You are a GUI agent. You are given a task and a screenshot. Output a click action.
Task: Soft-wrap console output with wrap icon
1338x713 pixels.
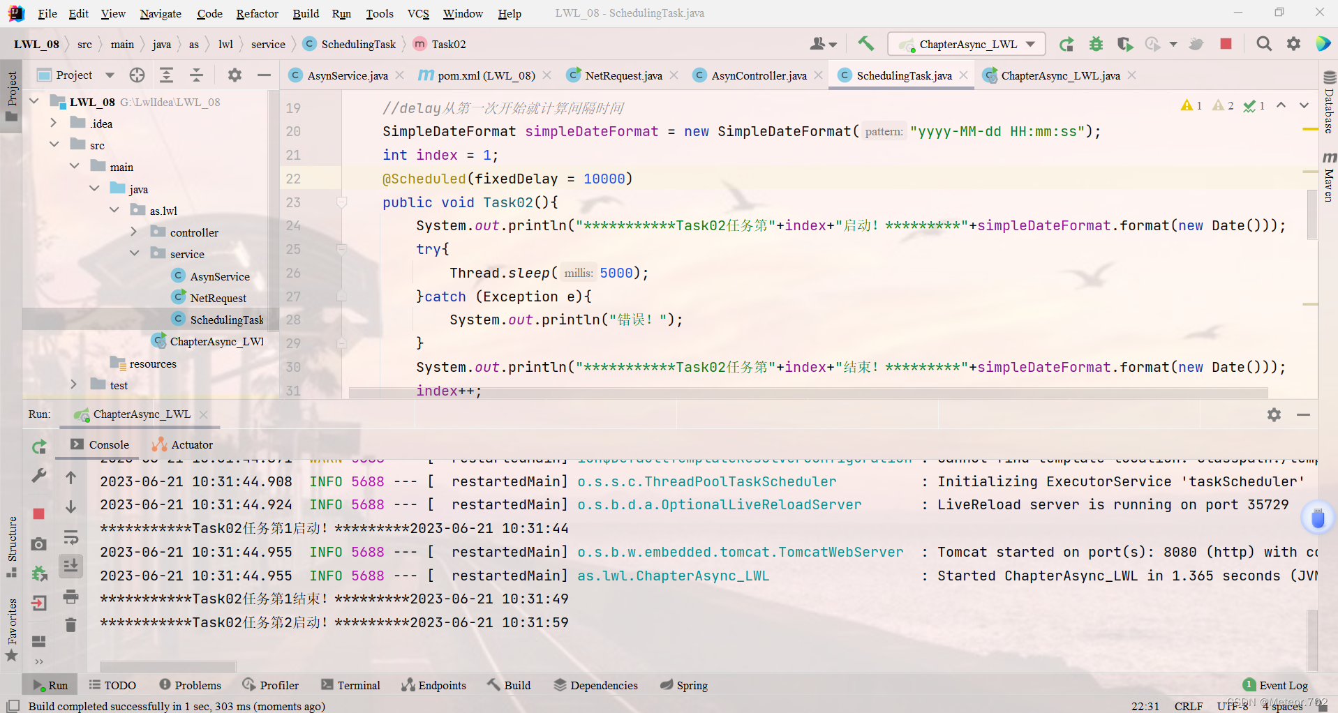(x=70, y=537)
